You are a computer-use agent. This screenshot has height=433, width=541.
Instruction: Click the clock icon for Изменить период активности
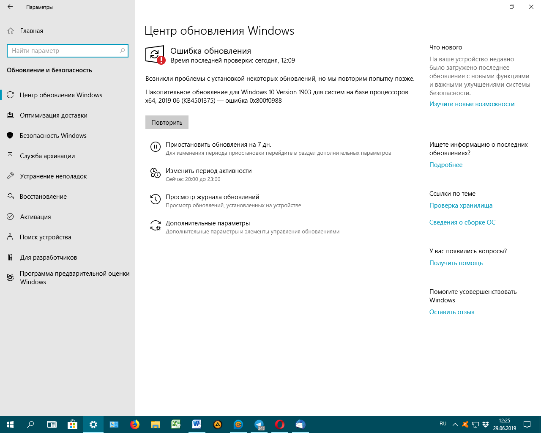point(156,173)
